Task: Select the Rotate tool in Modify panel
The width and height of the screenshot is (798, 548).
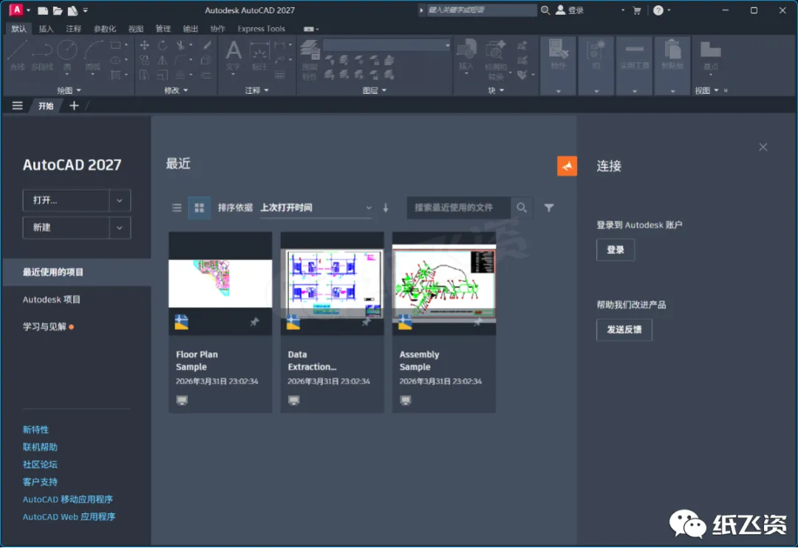Action: pyautogui.click(x=163, y=45)
